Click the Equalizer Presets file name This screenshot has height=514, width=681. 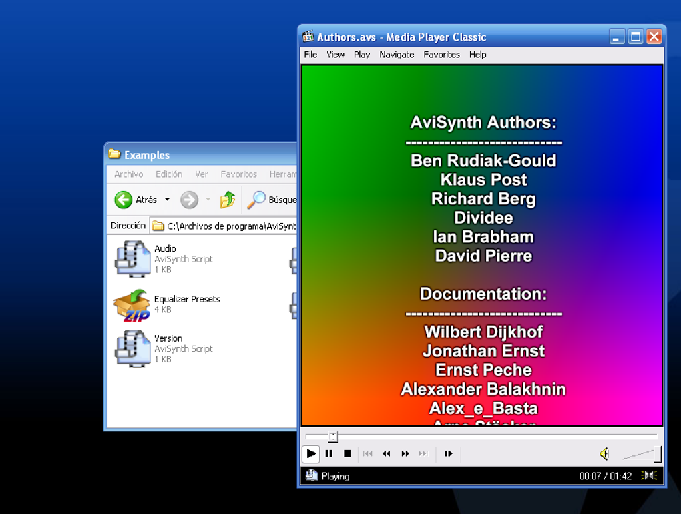pyautogui.click(x=187, y=299)
